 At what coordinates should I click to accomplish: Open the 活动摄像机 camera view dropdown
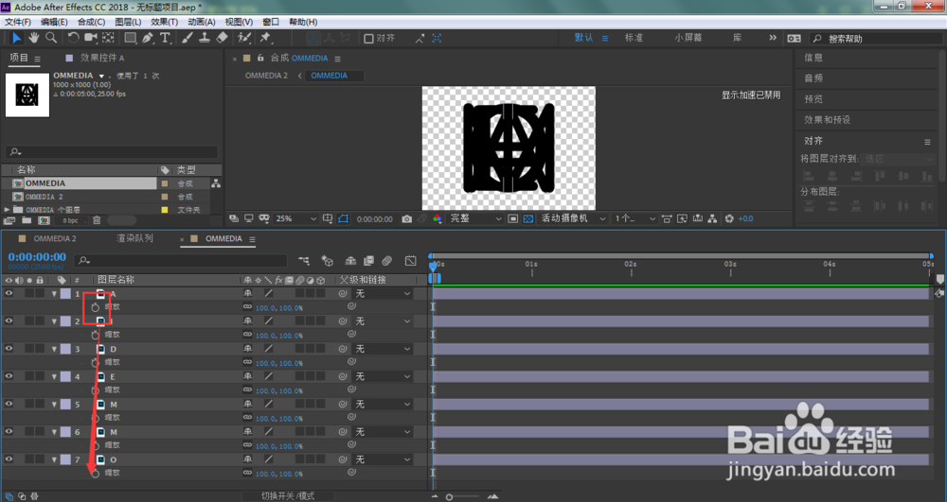[x=573, y=218]
